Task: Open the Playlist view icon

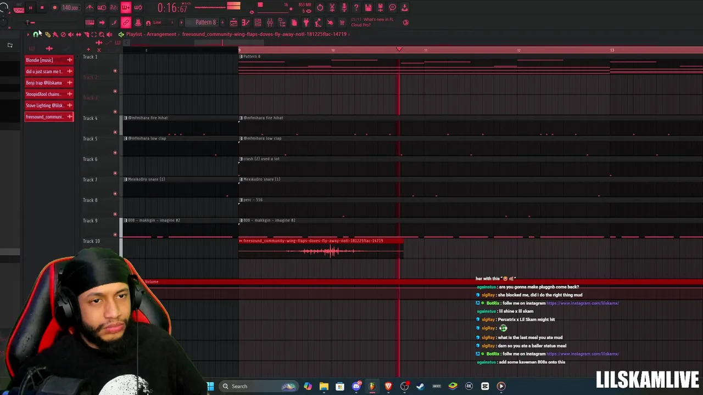Action: click(233, 22)
